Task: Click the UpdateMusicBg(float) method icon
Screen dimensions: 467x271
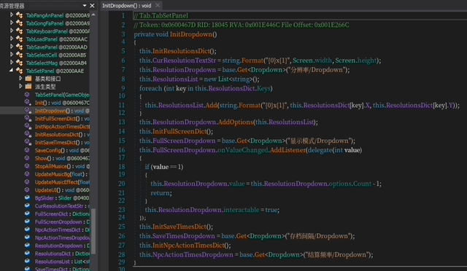Action: point(27,173)
